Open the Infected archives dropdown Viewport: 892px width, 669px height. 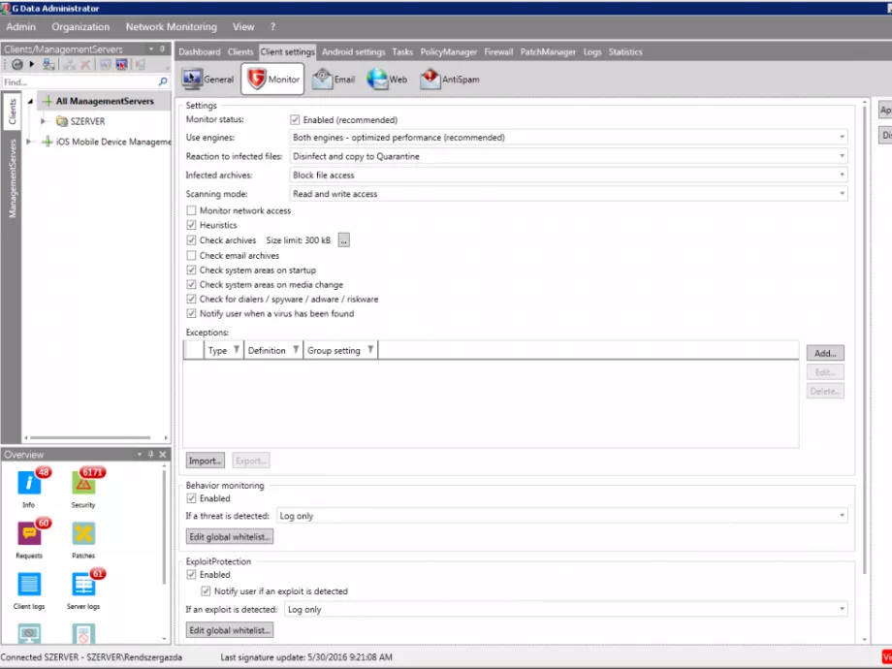(x=568, y=175)
